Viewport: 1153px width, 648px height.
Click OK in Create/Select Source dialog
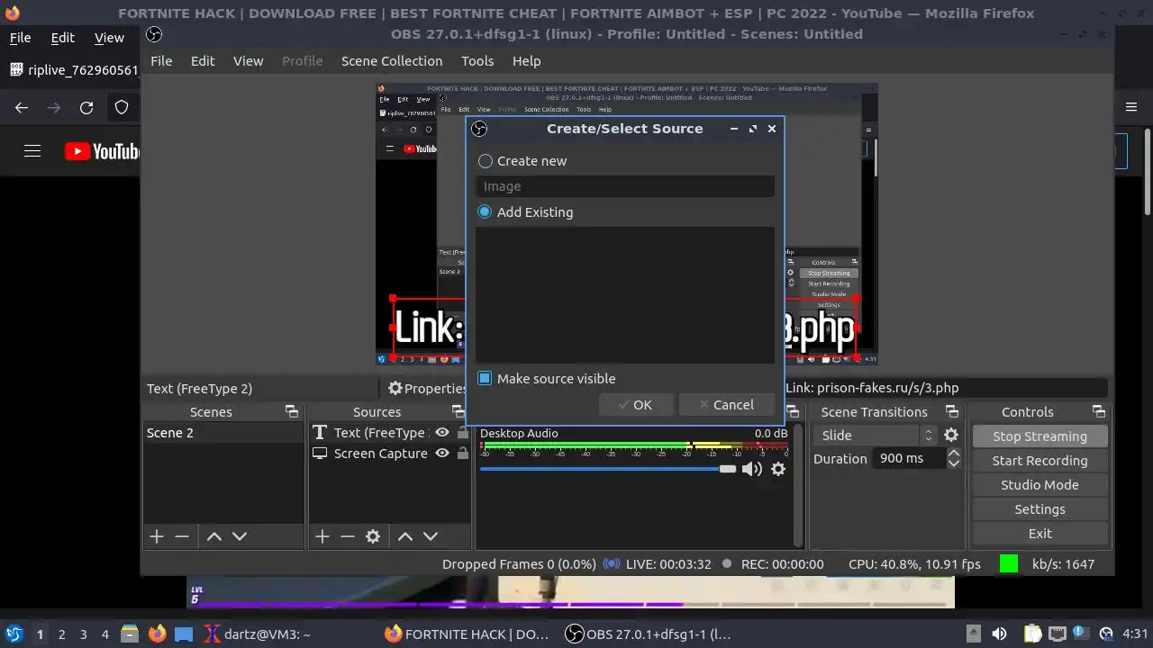point(635,405)
